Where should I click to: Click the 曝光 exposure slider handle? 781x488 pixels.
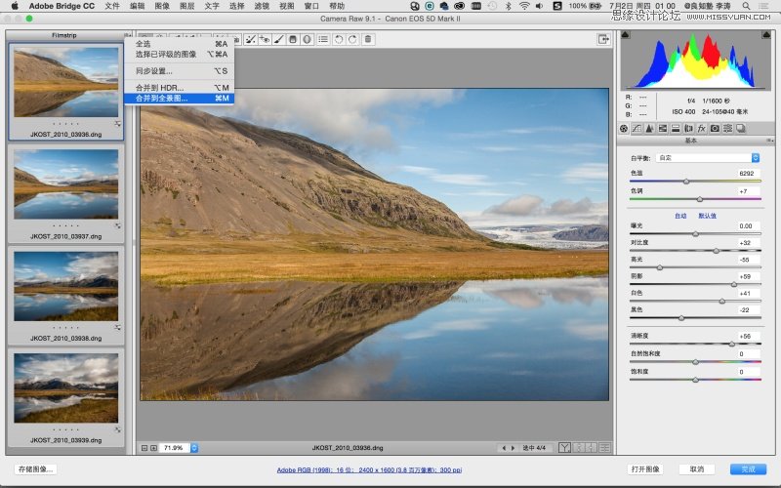695,234
